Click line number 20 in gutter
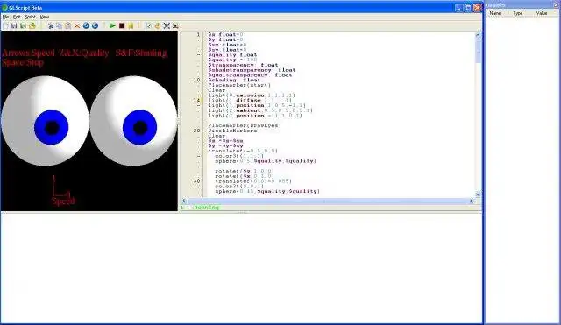561x325 pixels. click(196, 131)
